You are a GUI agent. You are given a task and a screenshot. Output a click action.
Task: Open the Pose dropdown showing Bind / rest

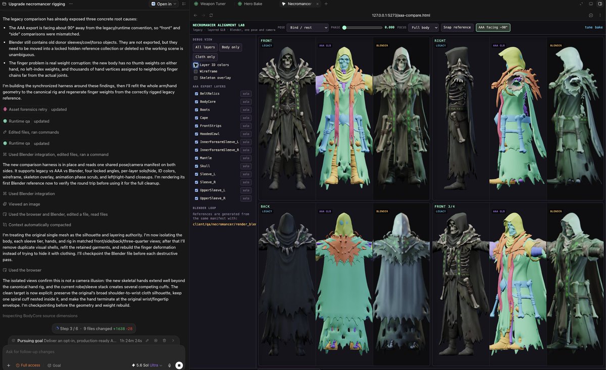tap(308, 28)
